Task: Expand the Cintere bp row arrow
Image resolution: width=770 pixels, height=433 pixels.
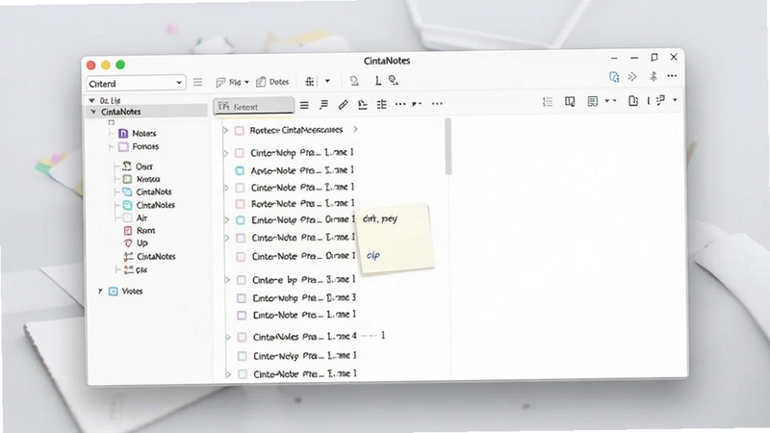Action: pos(227,280)
